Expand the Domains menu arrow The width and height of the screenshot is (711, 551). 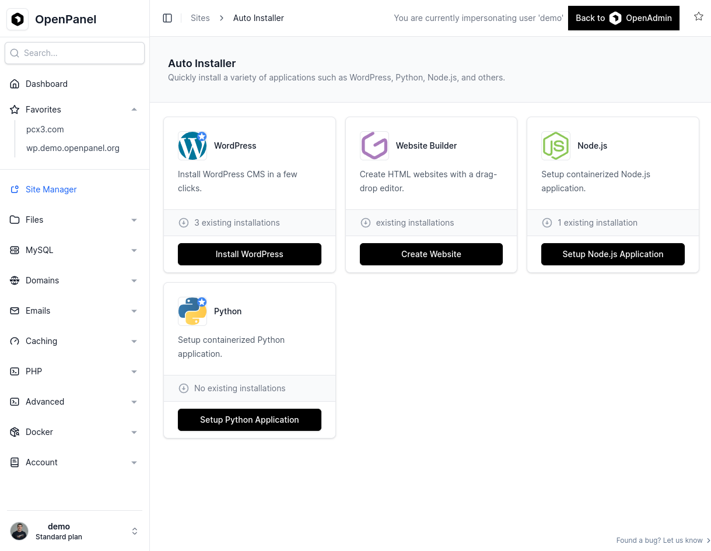point(134,281)
